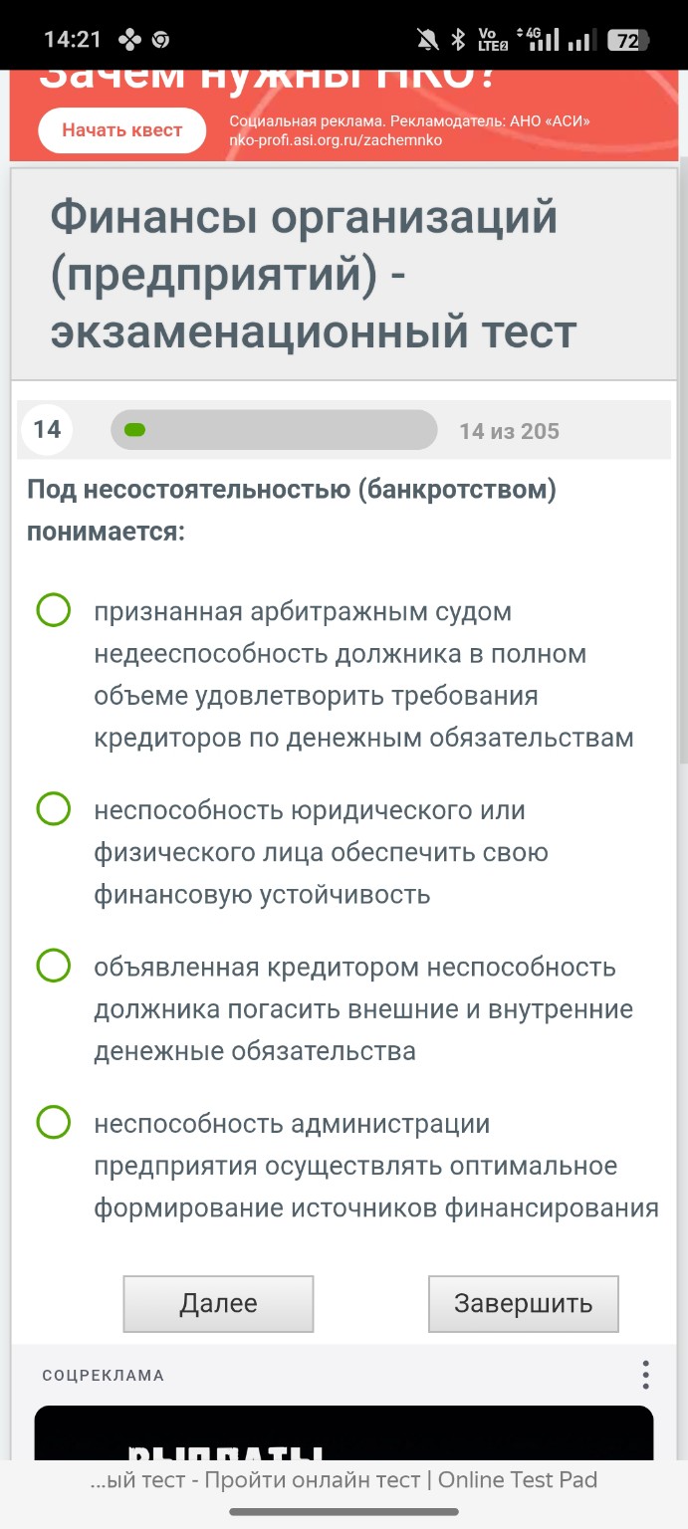
Task: Select the option about финансовую устойчивость
Action: (x=52, y=809)
